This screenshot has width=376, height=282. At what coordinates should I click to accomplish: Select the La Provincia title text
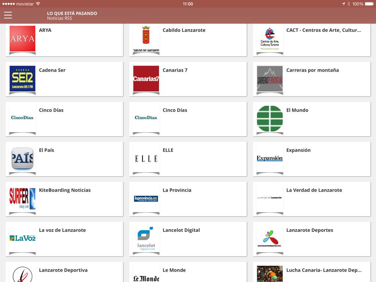177,190
